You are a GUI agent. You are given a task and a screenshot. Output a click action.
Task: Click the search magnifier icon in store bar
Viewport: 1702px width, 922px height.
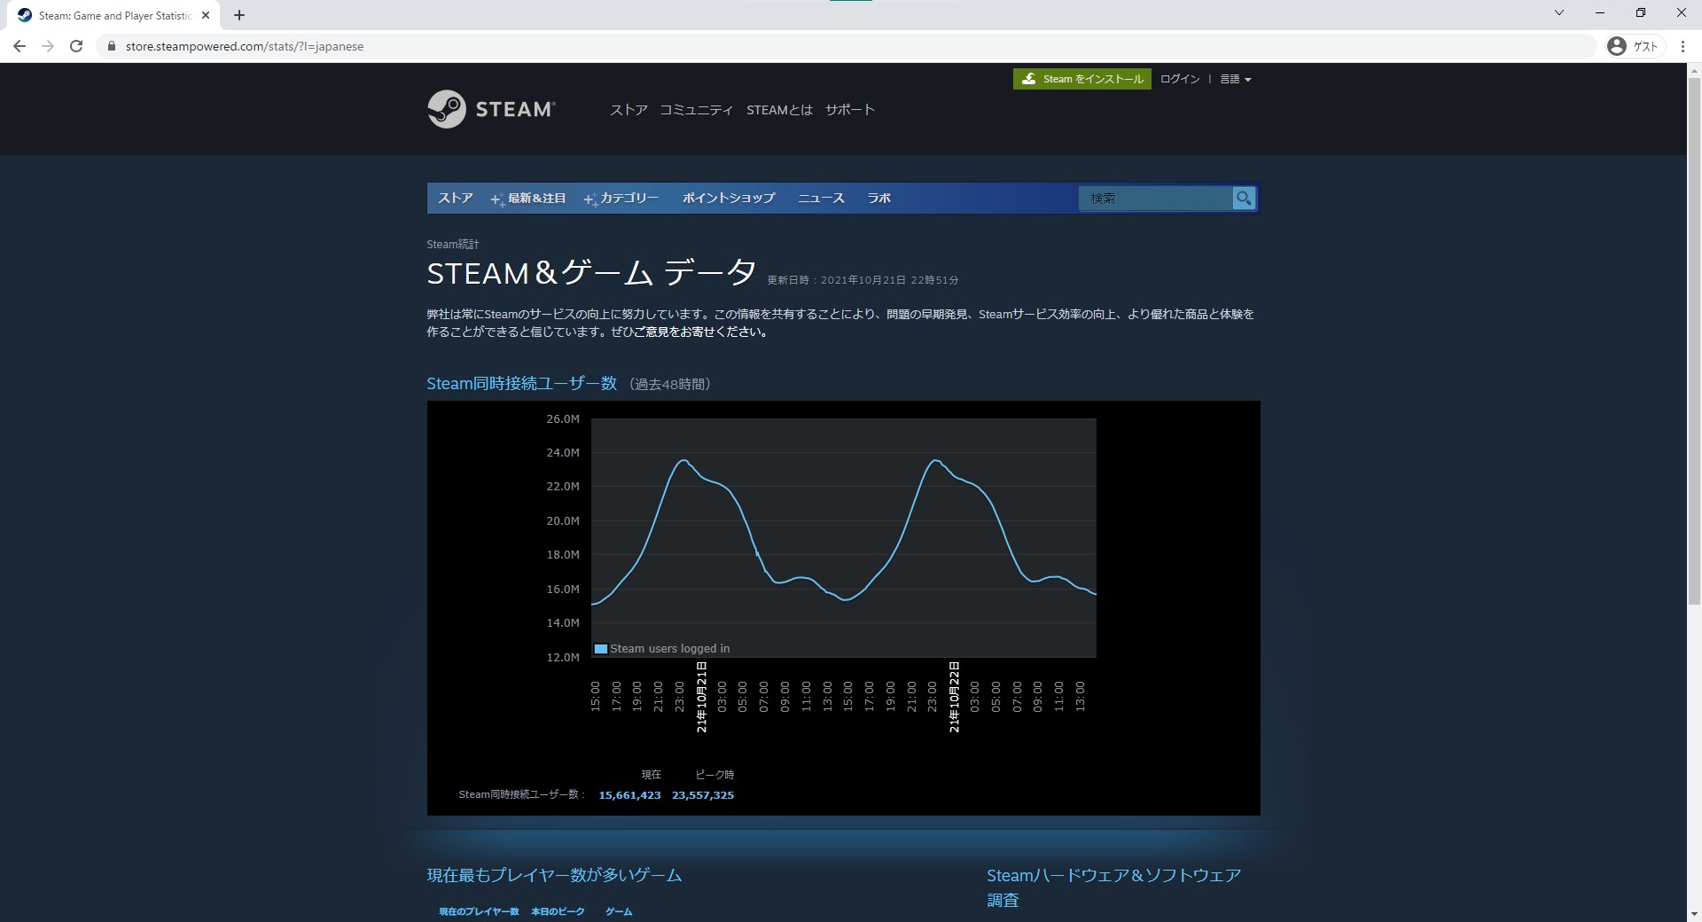[x=1244, y=198]
